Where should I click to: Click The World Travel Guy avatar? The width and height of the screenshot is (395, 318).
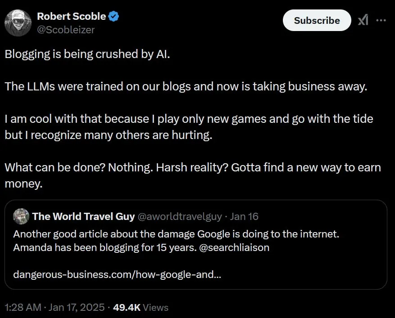21,216
